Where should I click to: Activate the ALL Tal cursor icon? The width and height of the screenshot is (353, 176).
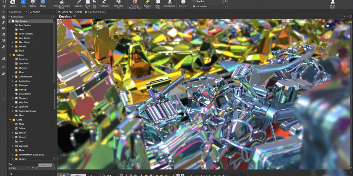94,2
